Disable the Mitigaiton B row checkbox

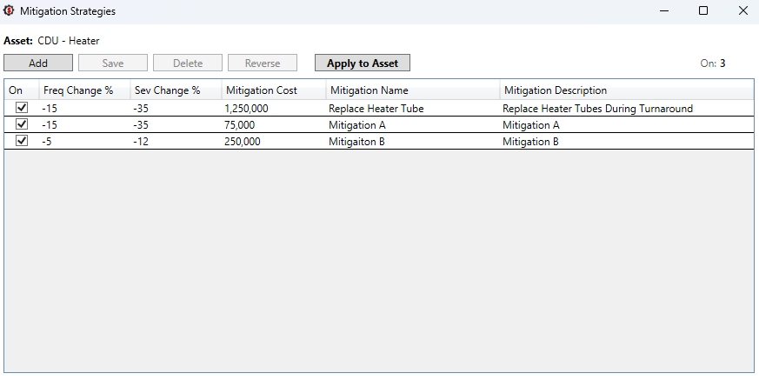tap(22, 140)
